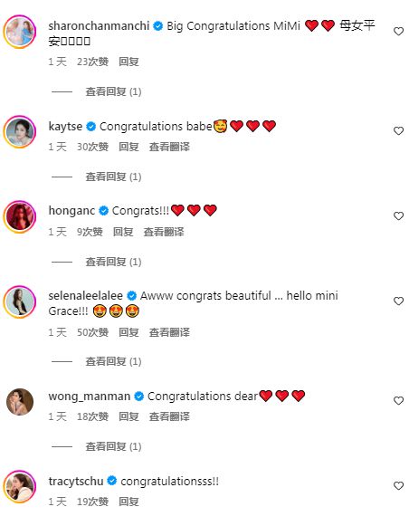Open wong_manman's username link
Image resolution: width=409 pixels, height=526 pixels.
(x=90, y=397)
